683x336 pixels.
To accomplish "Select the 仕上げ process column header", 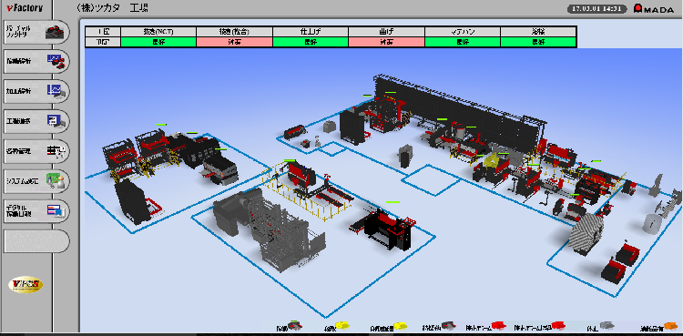I will click(x=311, y=32).
